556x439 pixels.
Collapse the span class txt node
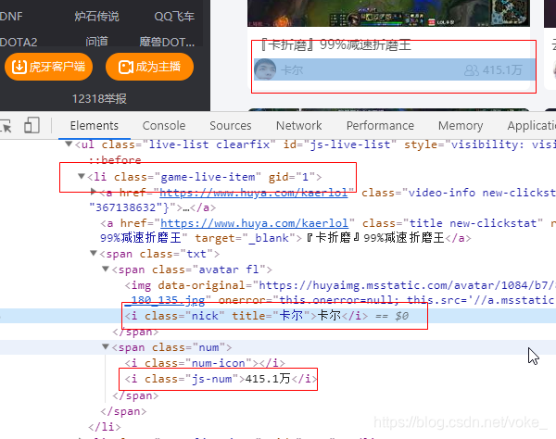coord(94,253)
